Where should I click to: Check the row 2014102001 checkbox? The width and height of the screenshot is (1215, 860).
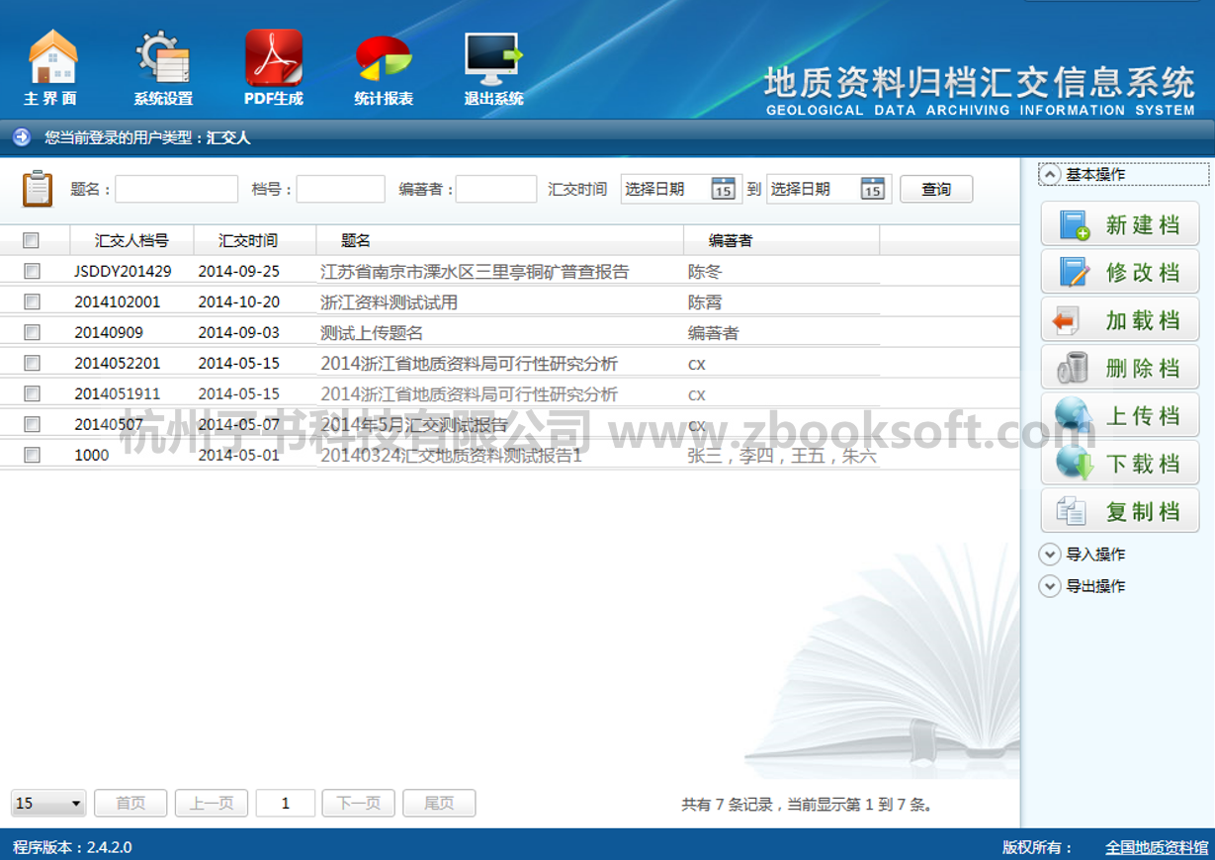tap(32, 301)
